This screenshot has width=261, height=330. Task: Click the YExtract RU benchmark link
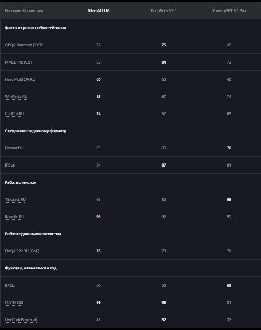pyautogui.click(x=15, y=200)
